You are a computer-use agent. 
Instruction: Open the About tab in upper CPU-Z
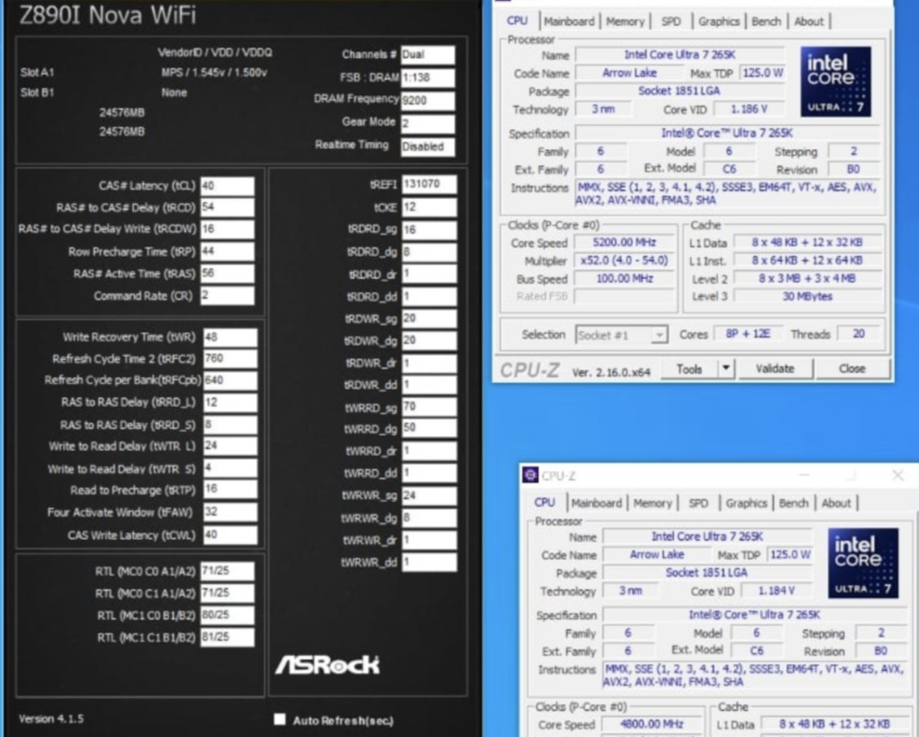(808, 22)
